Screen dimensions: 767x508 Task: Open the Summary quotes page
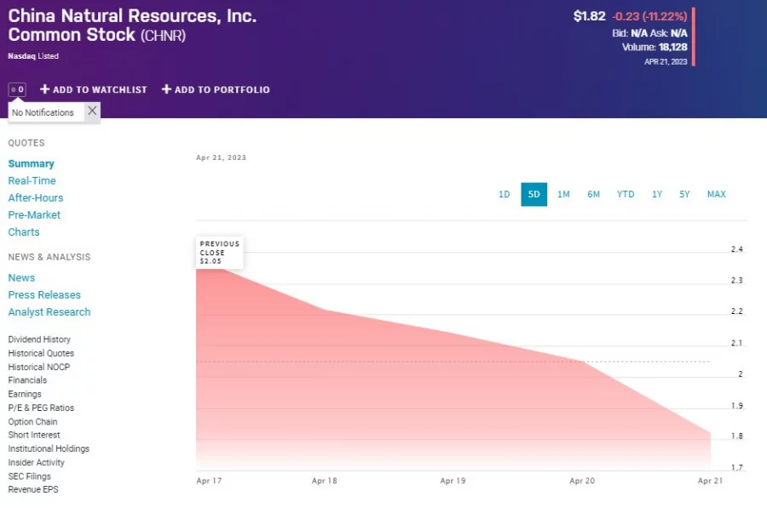click(x=32, y=163)
